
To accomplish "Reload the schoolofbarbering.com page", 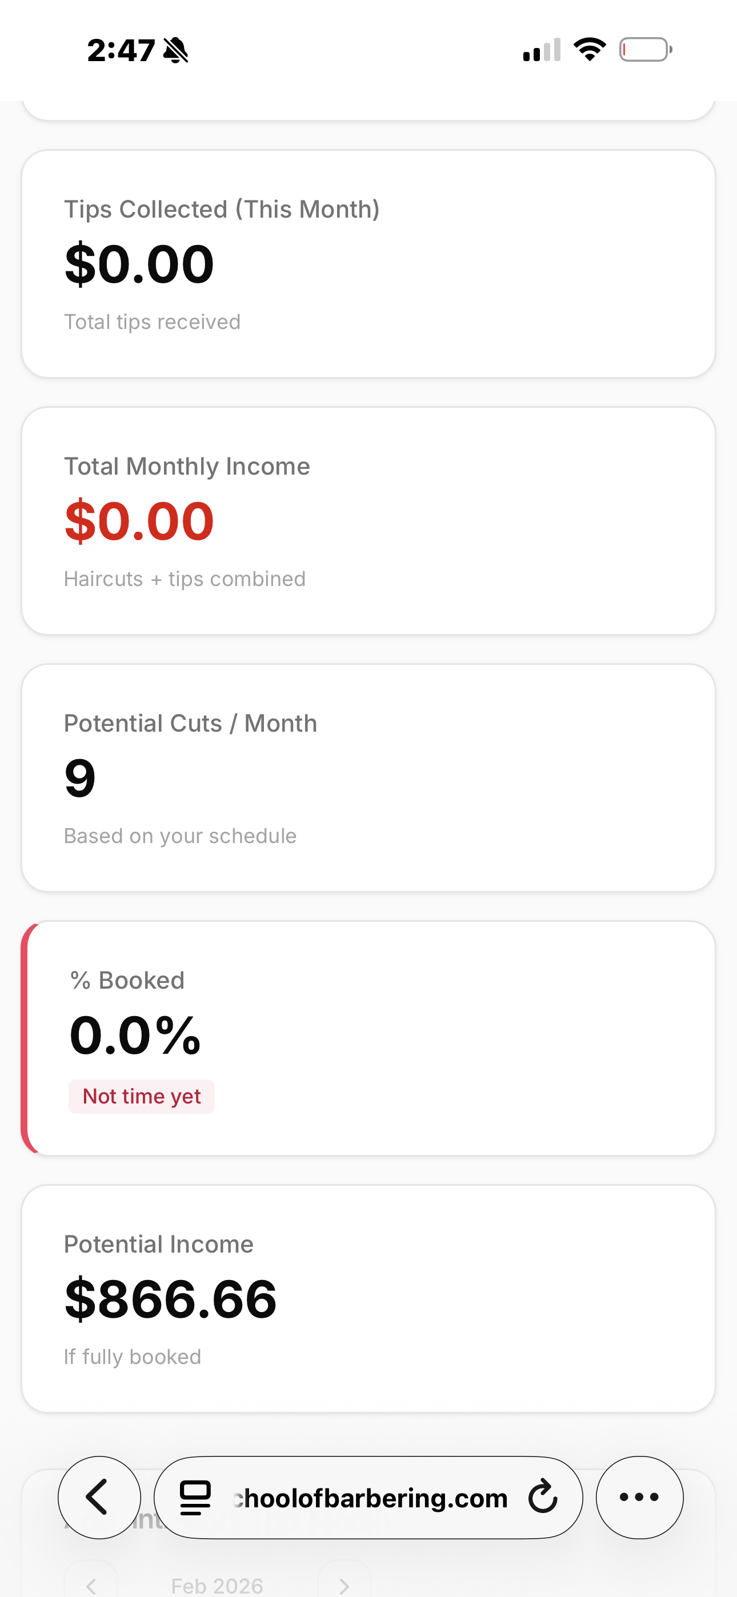I will coord(543,1496).
